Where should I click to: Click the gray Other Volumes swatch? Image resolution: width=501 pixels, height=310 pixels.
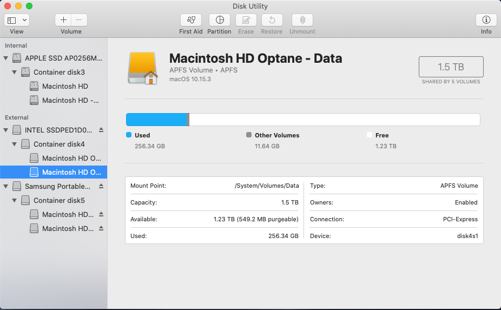[x=249, y=135]
